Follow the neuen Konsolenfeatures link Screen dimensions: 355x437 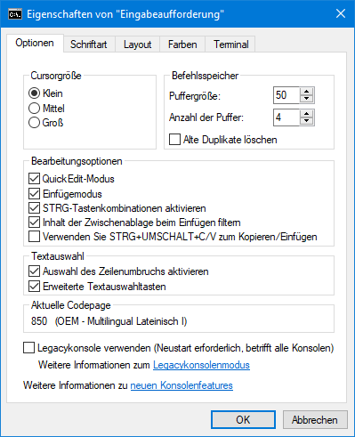182,385
